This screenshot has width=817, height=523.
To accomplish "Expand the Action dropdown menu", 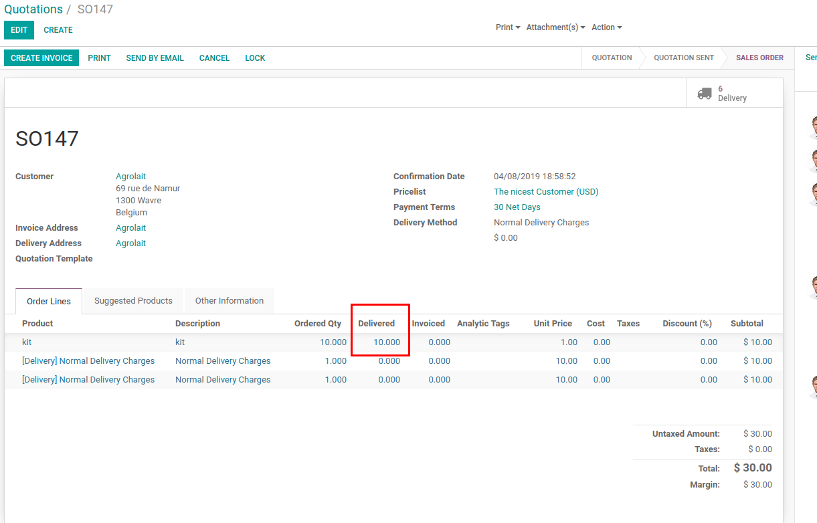I will (x=604, y=27).
